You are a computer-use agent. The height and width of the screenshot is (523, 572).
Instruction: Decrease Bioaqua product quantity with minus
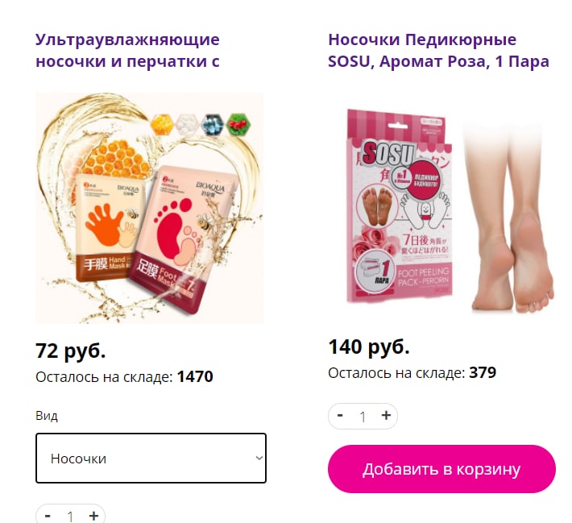point(48,515)
